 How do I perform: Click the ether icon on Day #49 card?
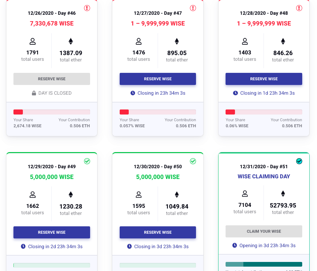[71, 195]
